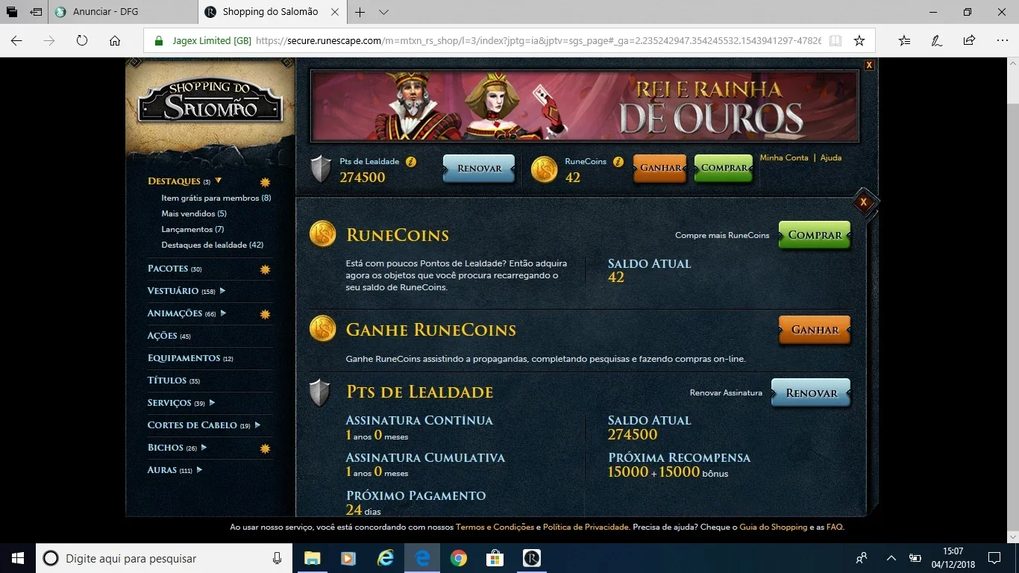Viewport: 1019px width, 573px height.
Task: Click the set tabs aside icon
Action: point(36,12)
